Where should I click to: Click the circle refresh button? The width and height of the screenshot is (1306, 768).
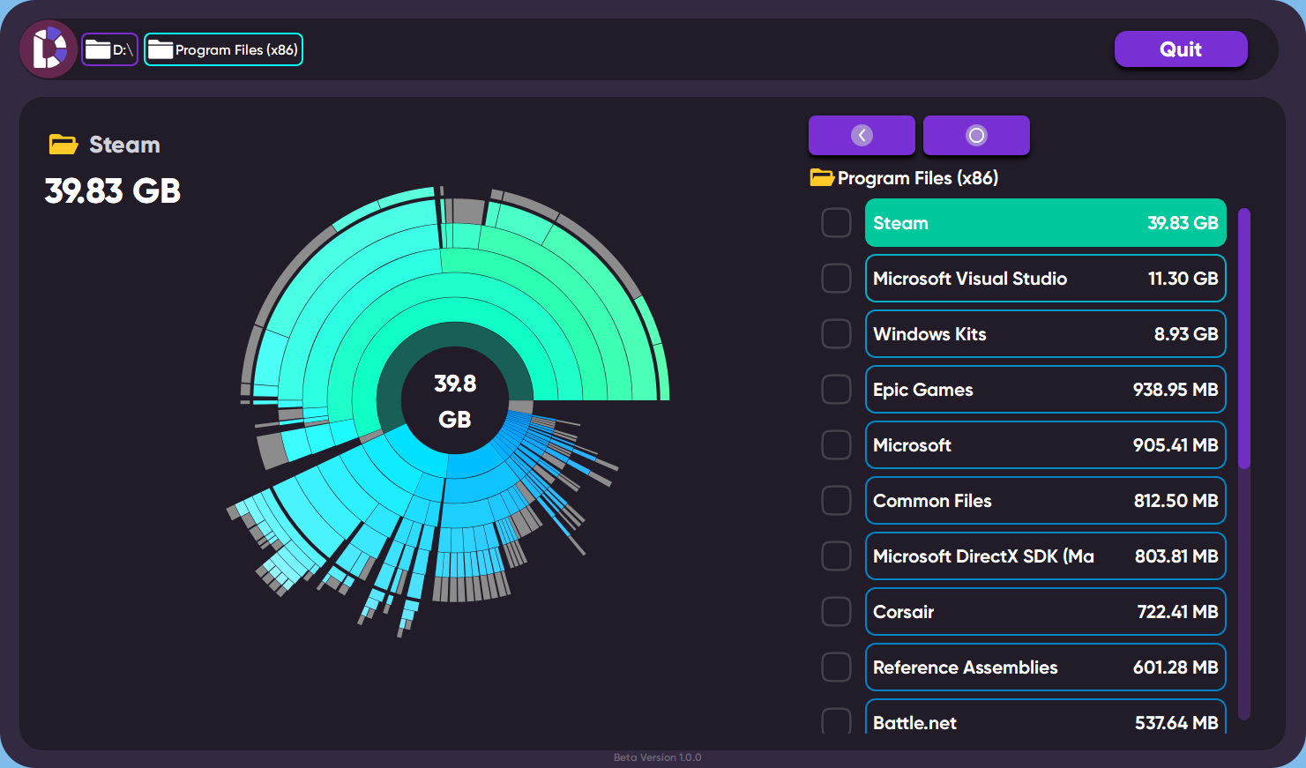[x=976, y=135]
